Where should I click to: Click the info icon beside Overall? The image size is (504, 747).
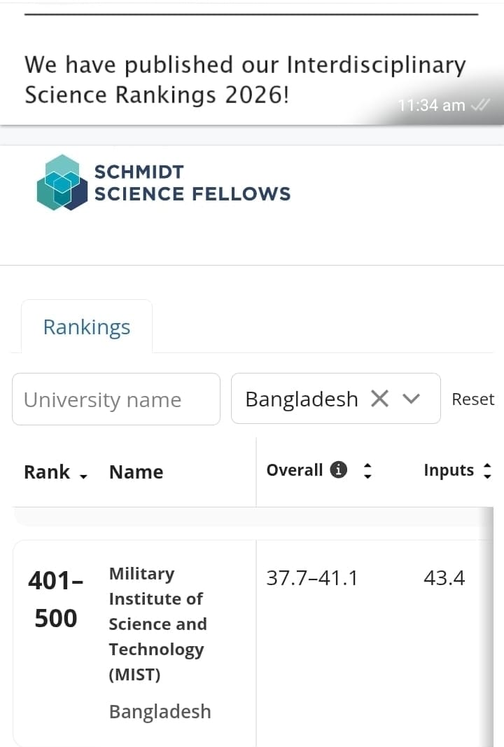(x=338, y=470)
